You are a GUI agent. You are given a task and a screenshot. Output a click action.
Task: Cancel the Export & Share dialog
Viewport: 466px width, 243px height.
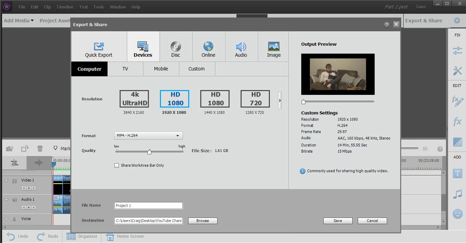(x=372, y=221)
